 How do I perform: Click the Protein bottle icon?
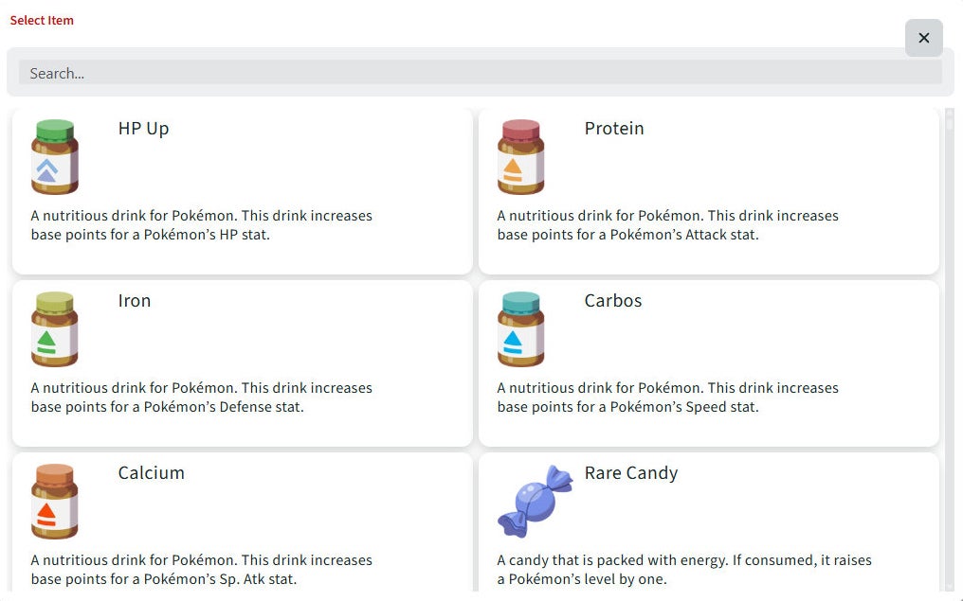click(x=521, y=157)
